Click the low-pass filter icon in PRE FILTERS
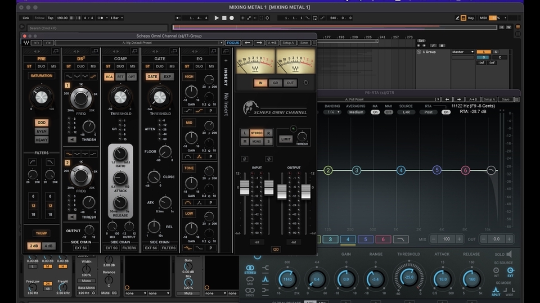The image size is (540, 303). coord(50,162)
